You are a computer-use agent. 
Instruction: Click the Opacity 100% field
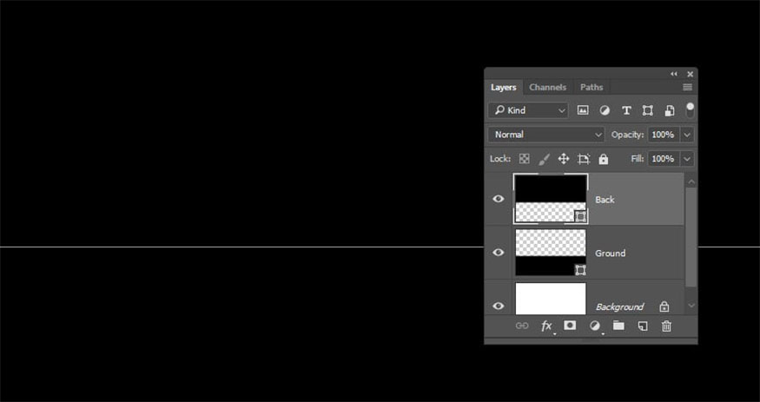coord(663,135)
